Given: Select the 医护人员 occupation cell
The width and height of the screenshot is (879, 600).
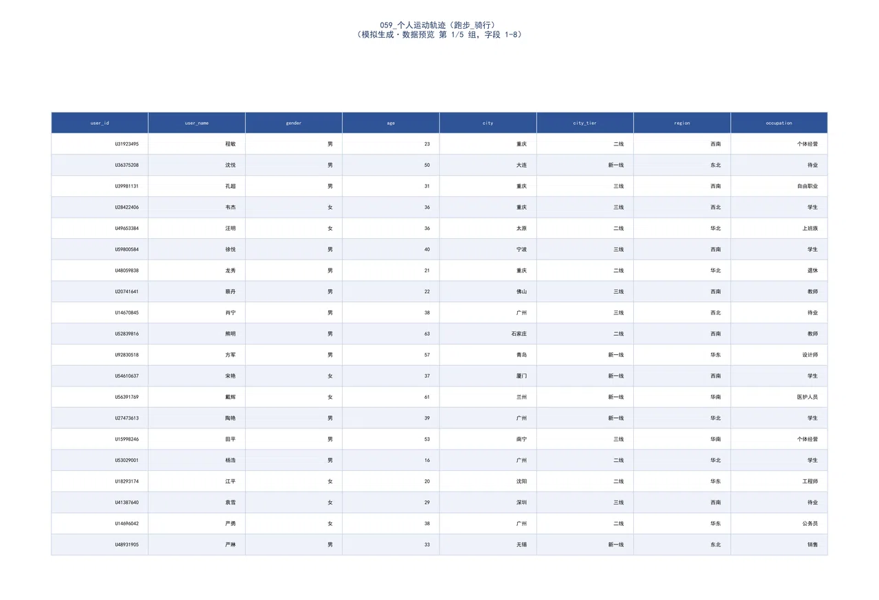Looking at the screenshot, I should tap(779, 397).
